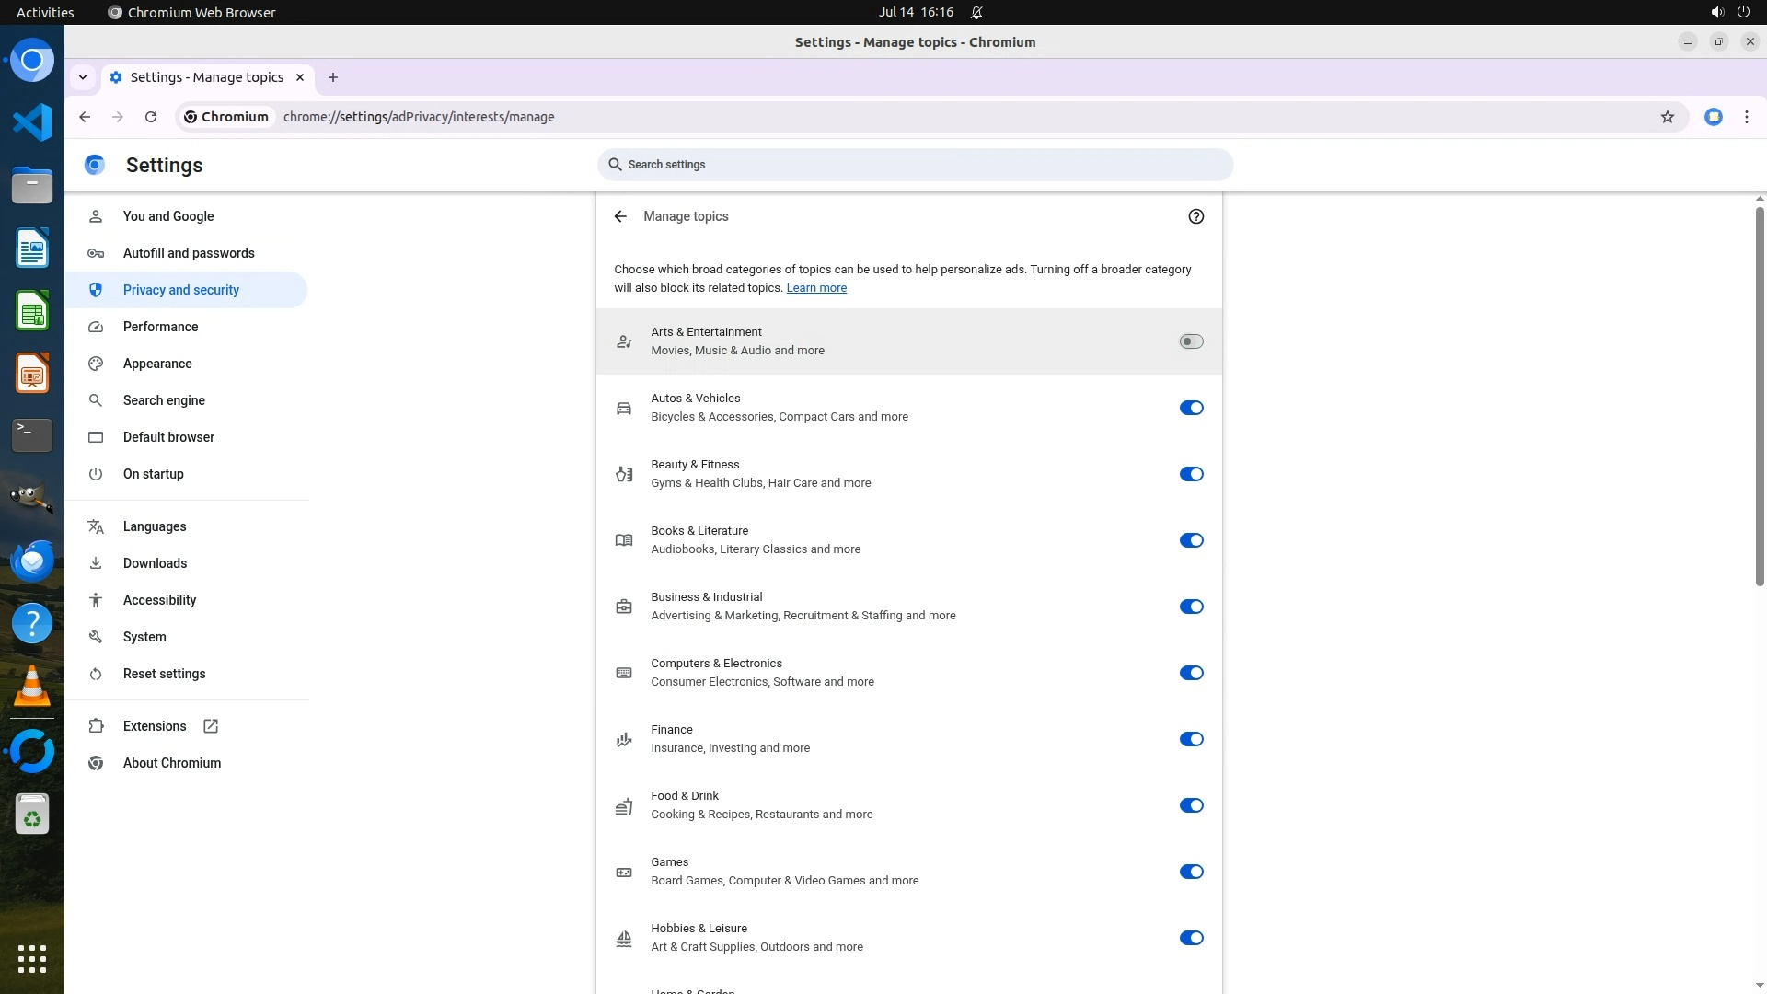Enable the Arts & Entertainment topic toggle
Image resolution: width=1767 pixels, height=994 pixels.
[x=1191, y=341]
